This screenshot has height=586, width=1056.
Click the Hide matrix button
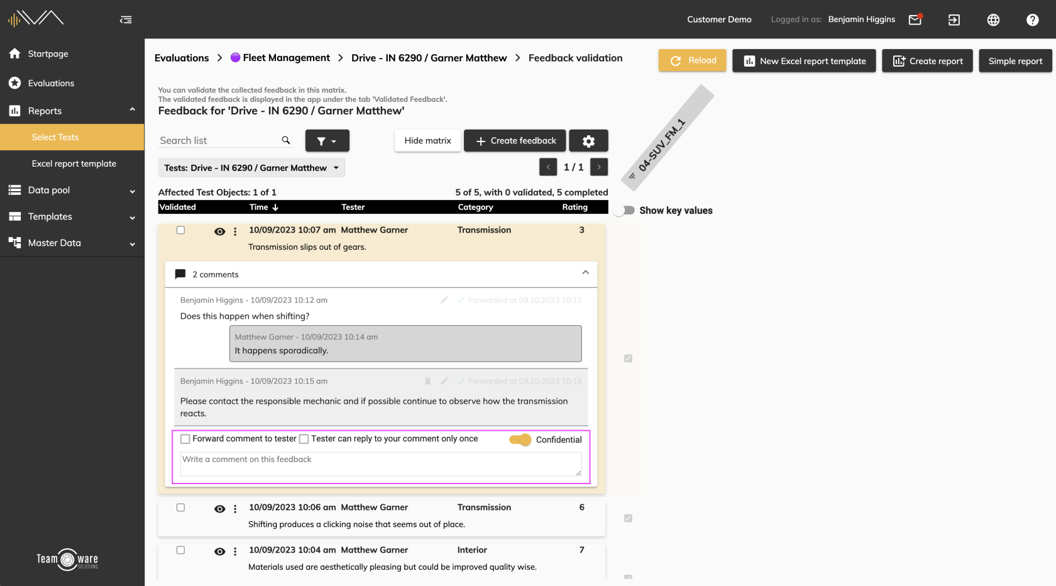tap(427, 141)
